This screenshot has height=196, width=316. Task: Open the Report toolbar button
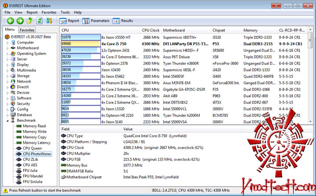click(69, 21)
